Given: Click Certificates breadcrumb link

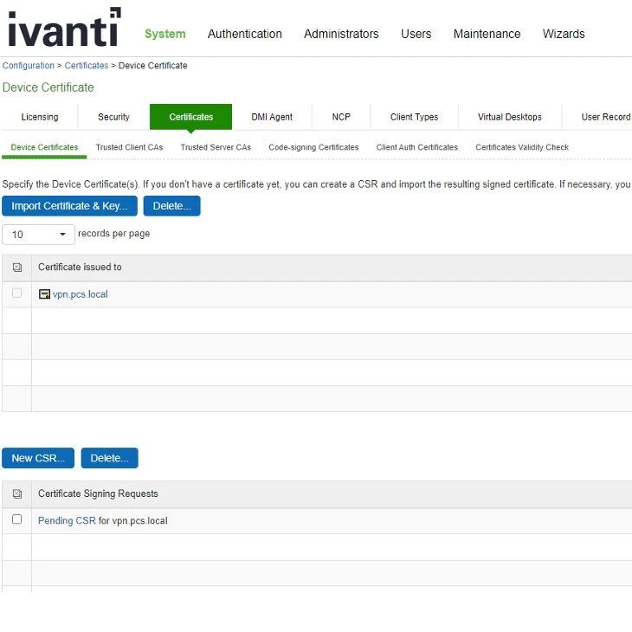Looking at the screenshot, I should pos(87,66).
